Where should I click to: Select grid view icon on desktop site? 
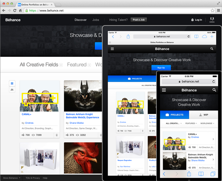click(12, 83)
